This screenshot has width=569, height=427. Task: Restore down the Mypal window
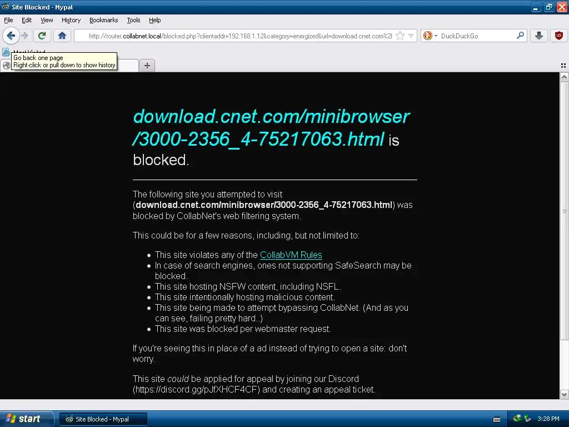click(548, 7)
